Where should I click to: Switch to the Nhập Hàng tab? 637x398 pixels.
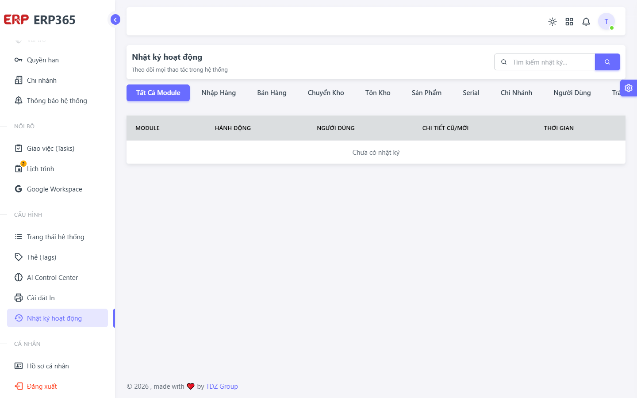pos(219,93)
